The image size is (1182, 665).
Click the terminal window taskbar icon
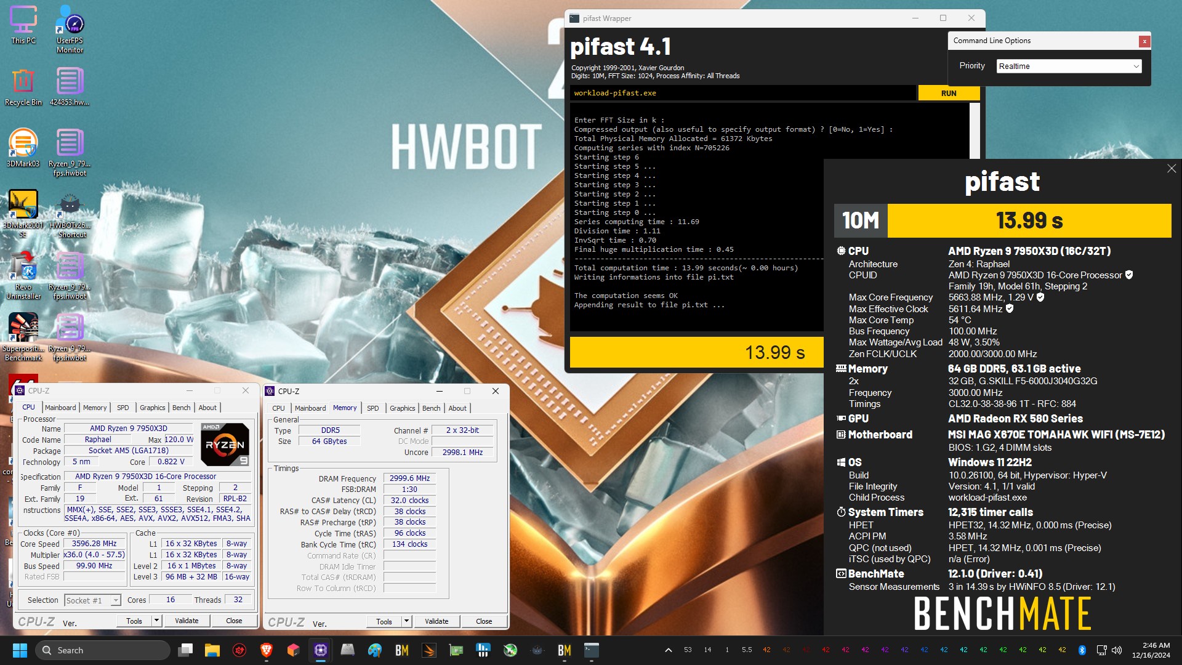[x=592, y=650]
